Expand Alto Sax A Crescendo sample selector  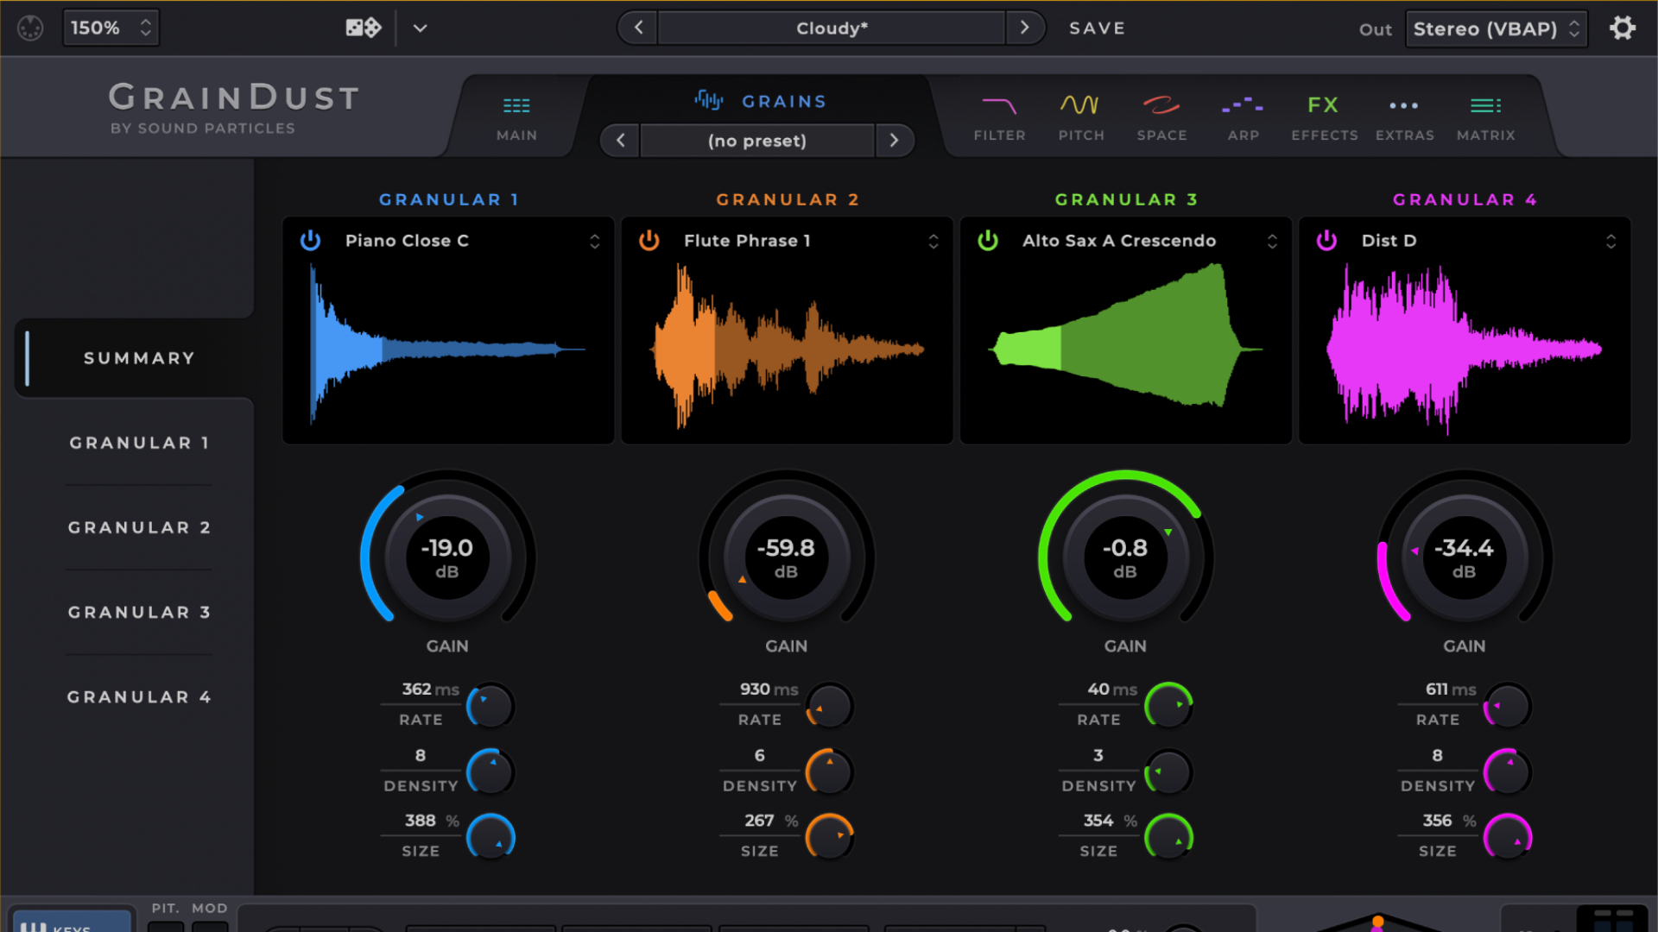[x=1272, y=242]
